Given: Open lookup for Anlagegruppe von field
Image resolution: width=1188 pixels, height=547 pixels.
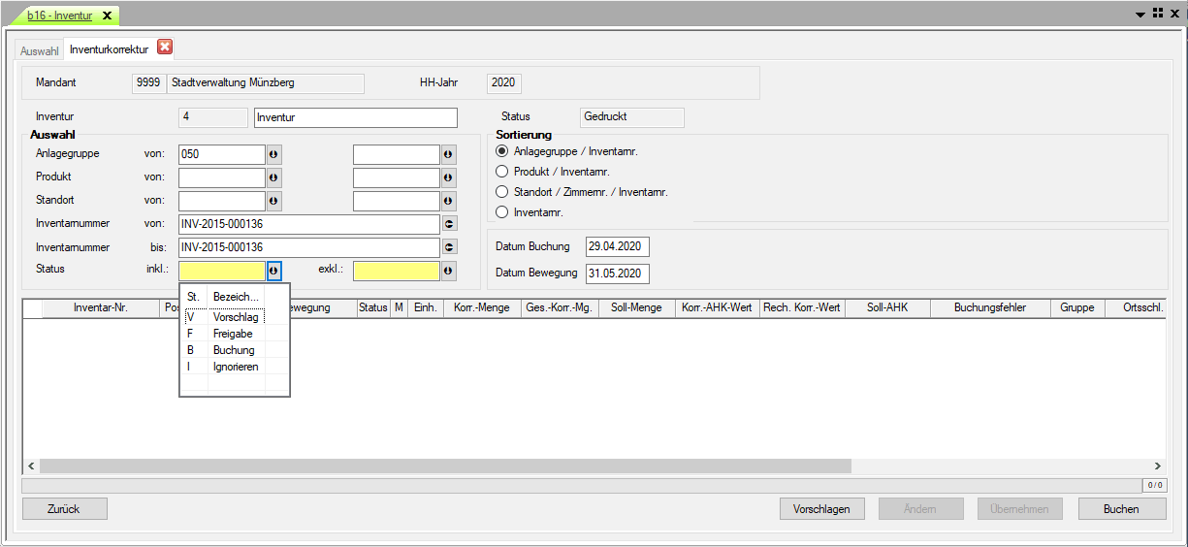Looking at the screenshot, I should point(274,154).
